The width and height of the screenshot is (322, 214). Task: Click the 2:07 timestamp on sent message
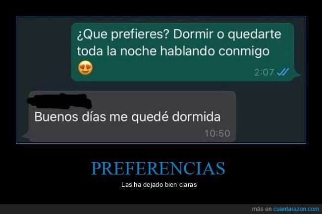point(264,72)
